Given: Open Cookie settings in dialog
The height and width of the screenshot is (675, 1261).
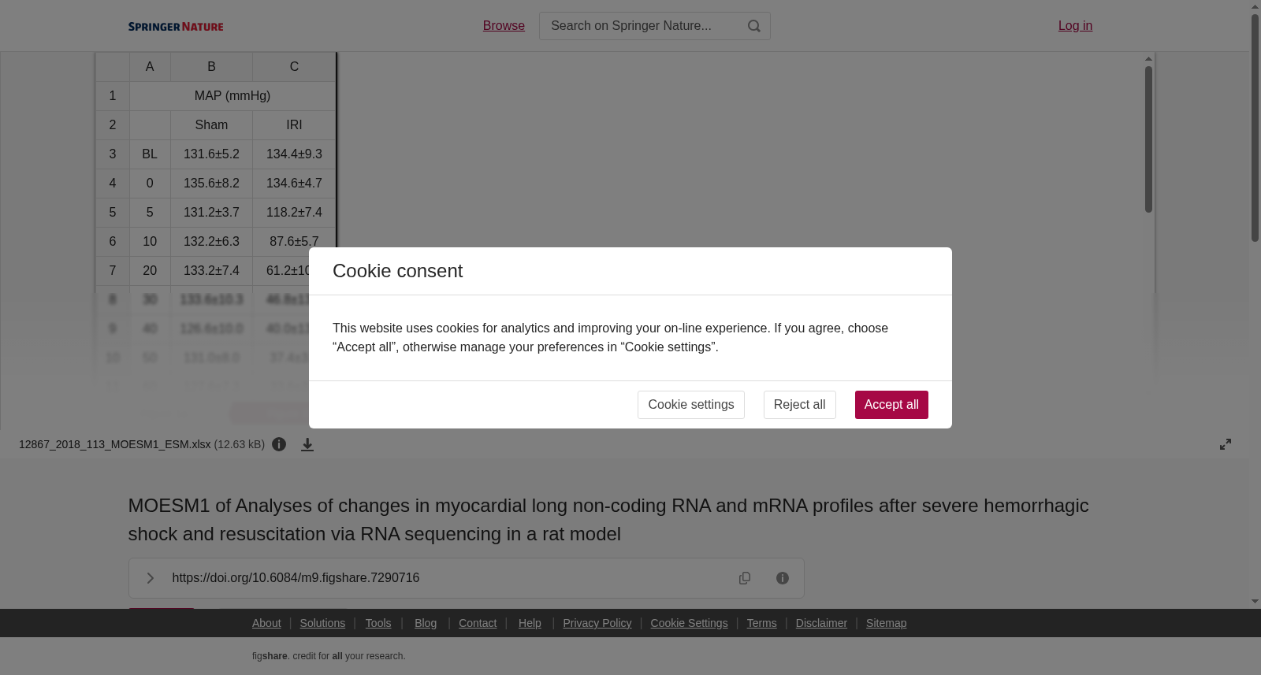Looking at the screenshot, I should [x=691, y=405].
